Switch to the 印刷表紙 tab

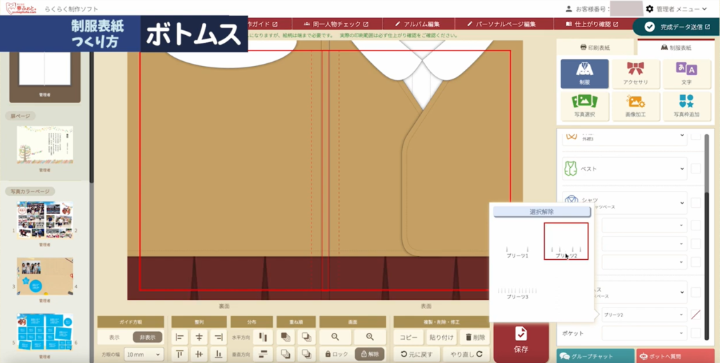pyautogui.click(x=596, y=48)
